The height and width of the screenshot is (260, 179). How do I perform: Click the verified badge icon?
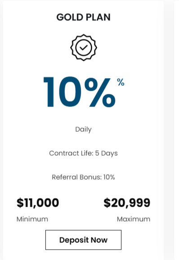pyautogui.click(x=84, y=47)
